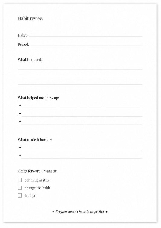Click star icon after Progress quote
Viewport: 161px width, 228px height.
[x=107, y=212]
